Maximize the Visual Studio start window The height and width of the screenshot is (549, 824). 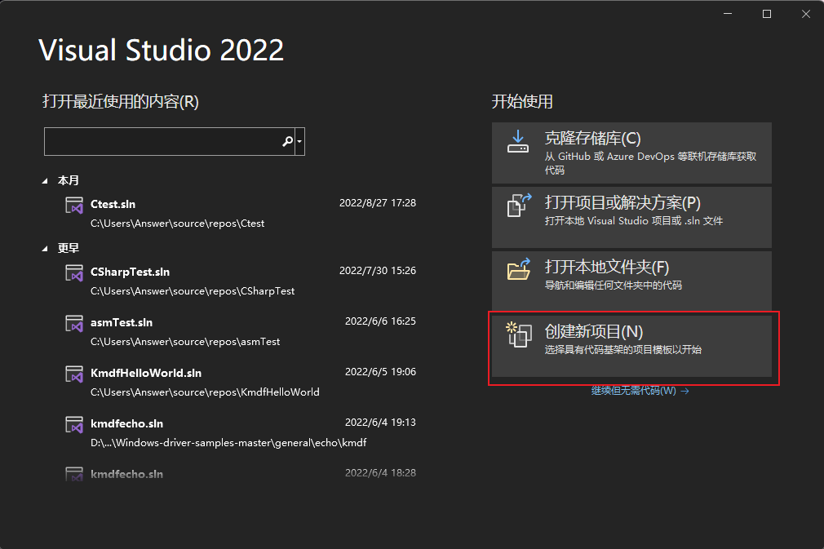[x=767, y=14]
